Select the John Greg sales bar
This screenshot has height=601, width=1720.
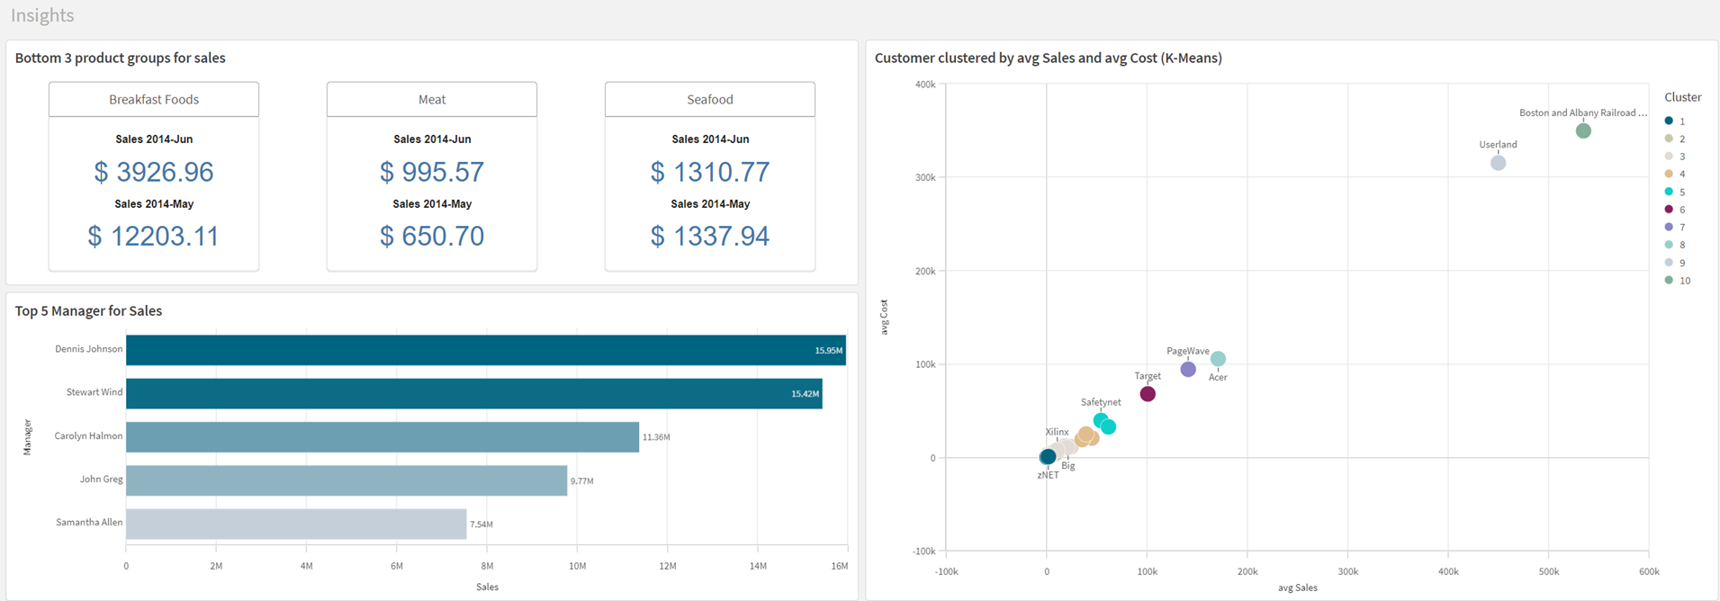pyautogui.click(x=346, y=480)
